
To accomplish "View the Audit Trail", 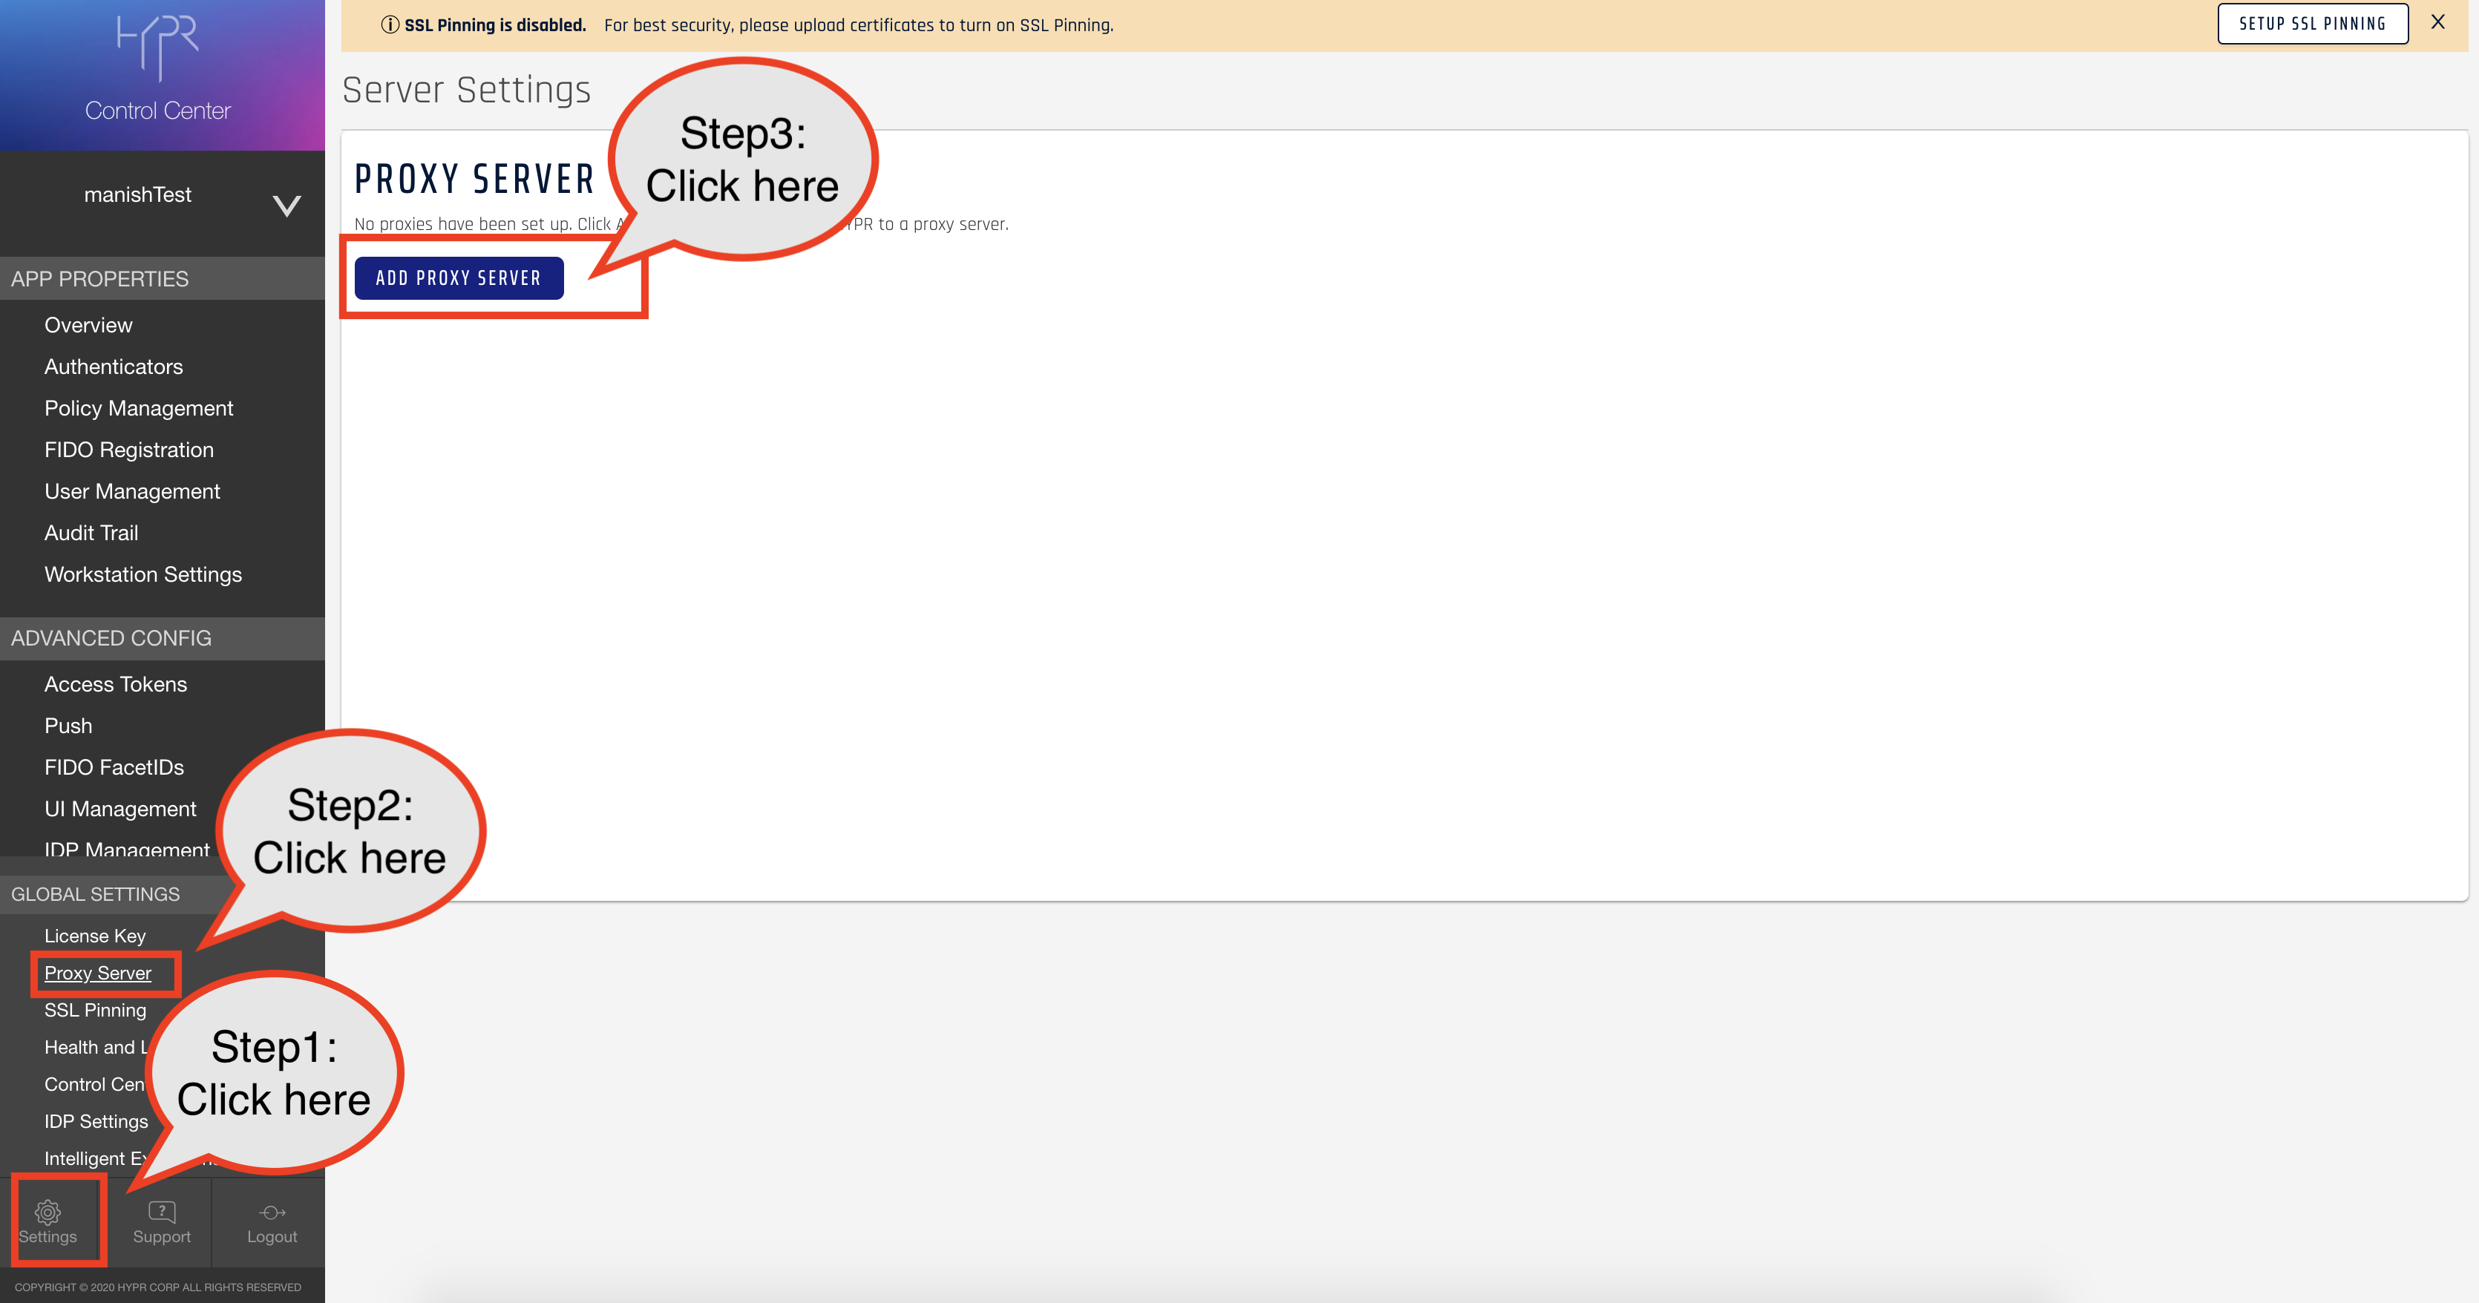I will (91, 532).
